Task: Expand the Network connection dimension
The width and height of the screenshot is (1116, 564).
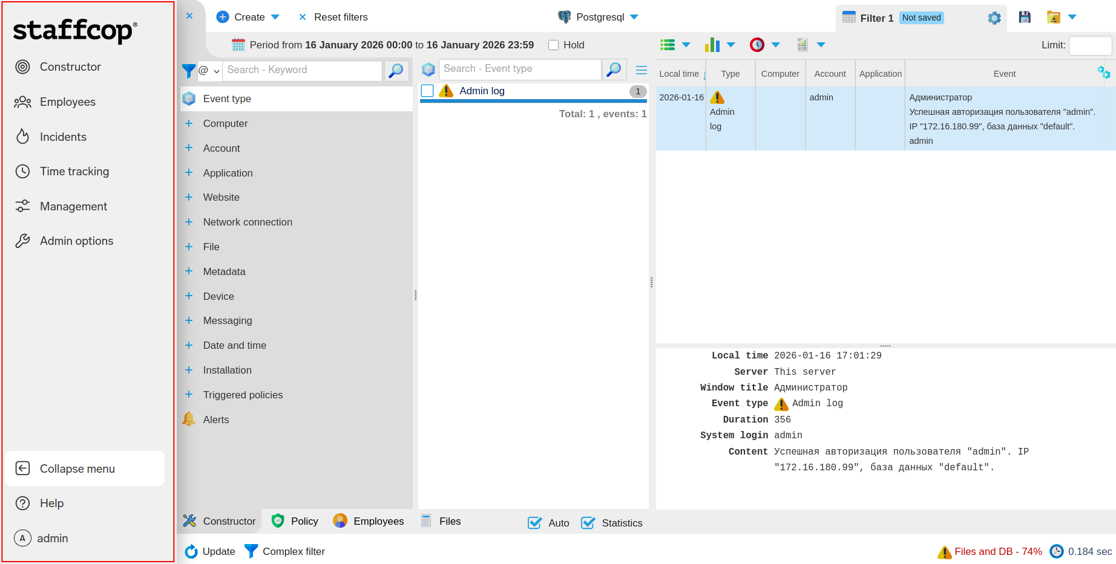Action: coord(189,222)
